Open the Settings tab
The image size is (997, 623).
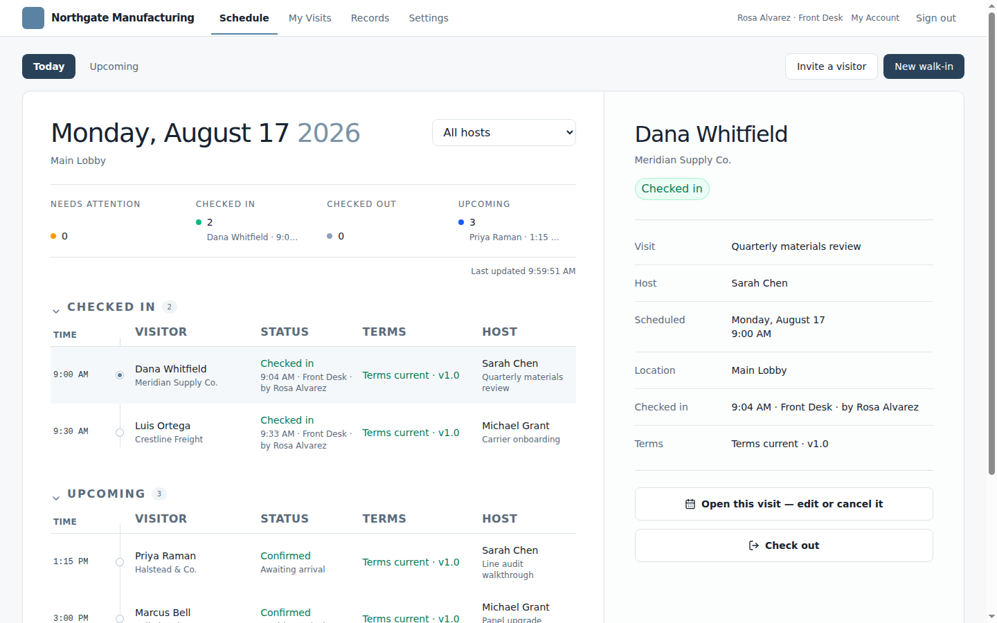click(x=429, y=18)
